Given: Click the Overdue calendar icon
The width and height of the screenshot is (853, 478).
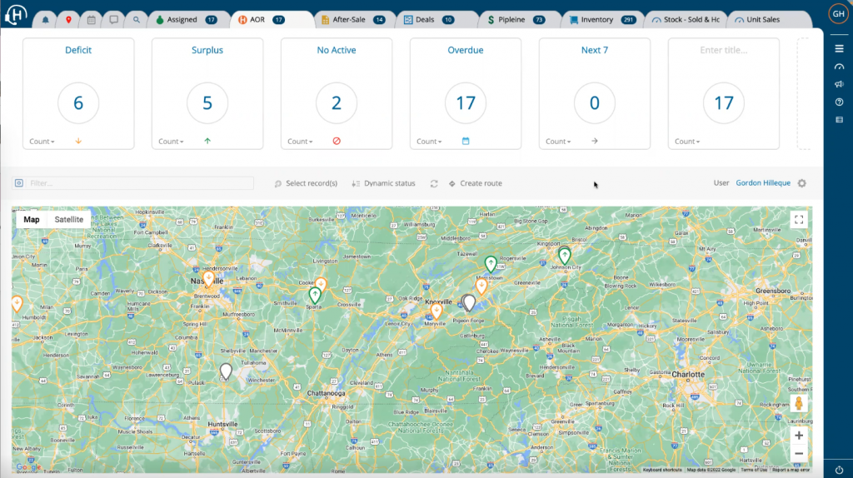Looking at the screenshot, I should pyautogui.click(x=466, y=141).
